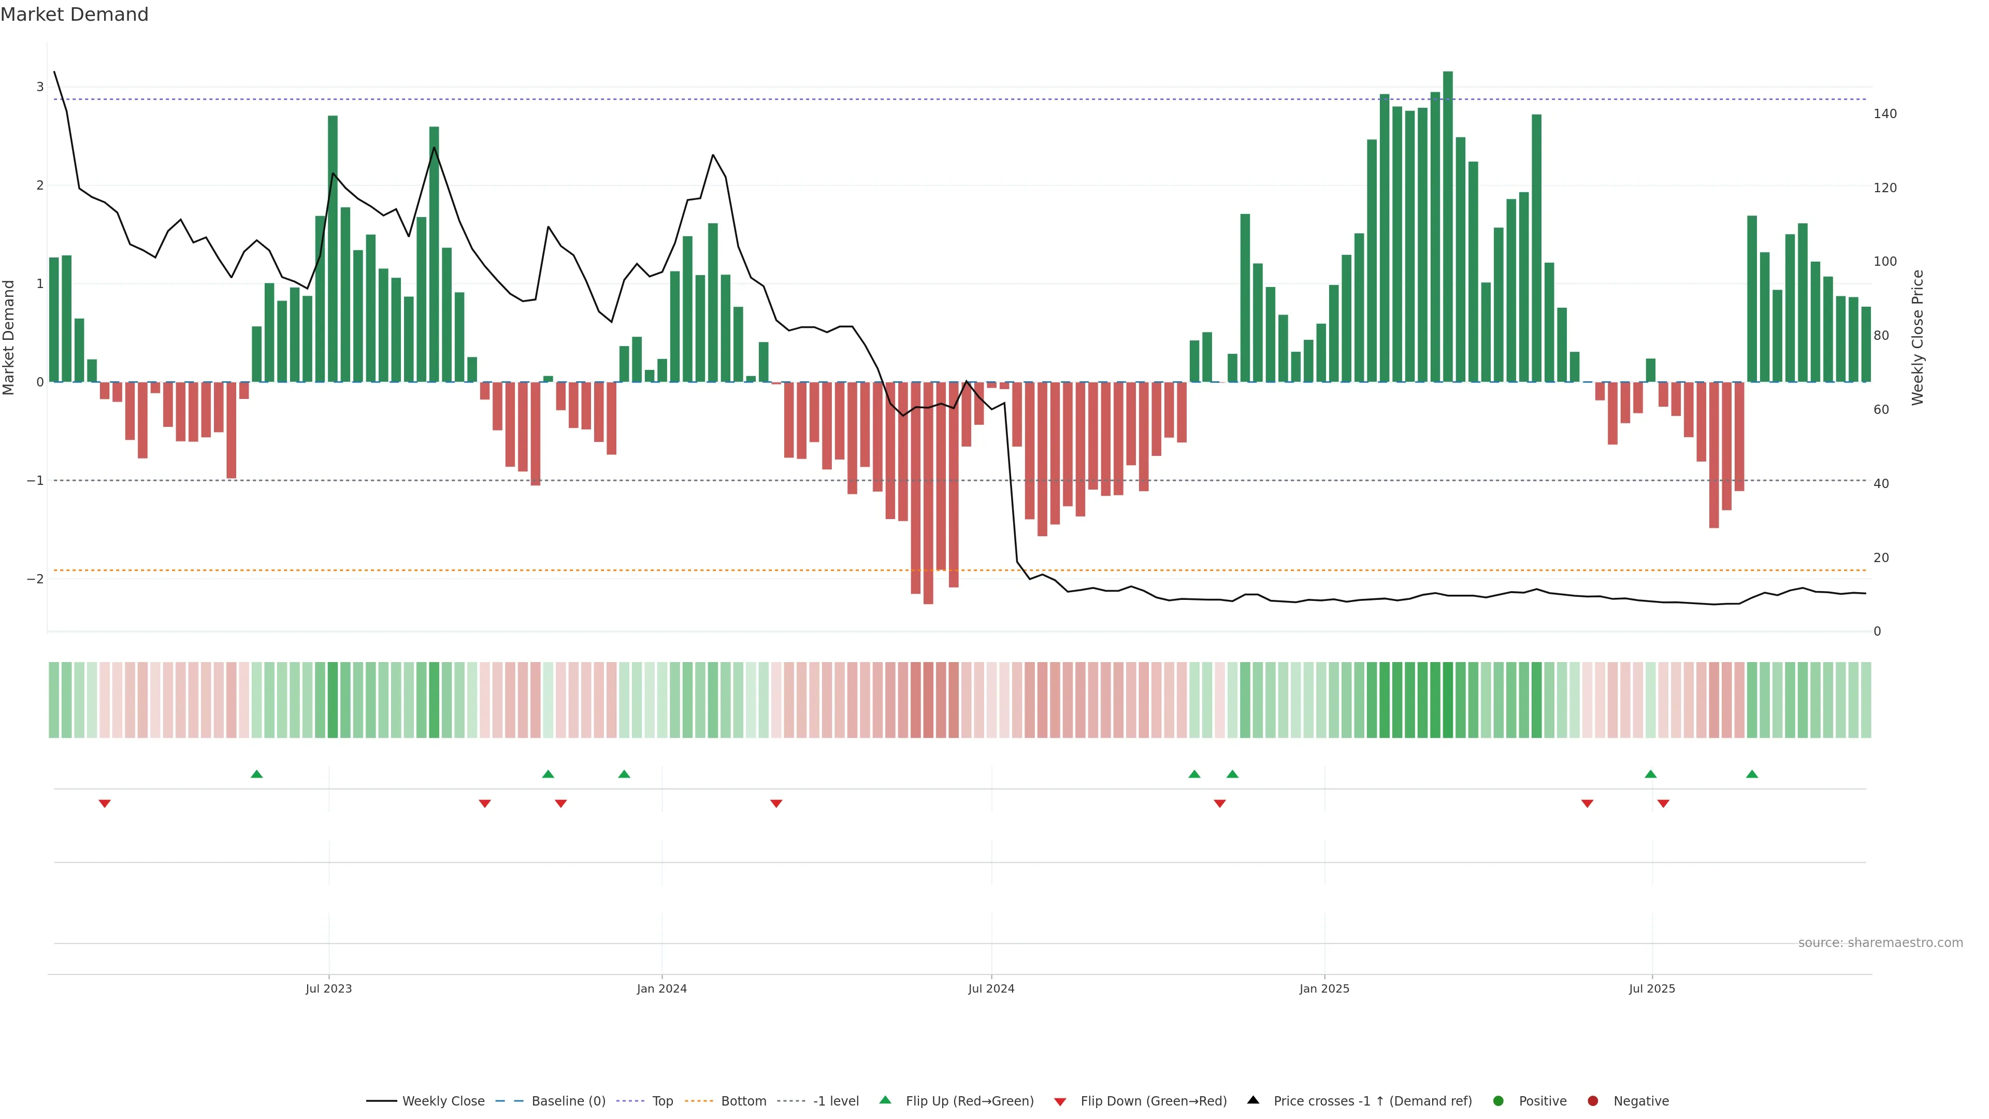Click the rightmost red flip-down triangle marker
The width and height of the screenshot is (1989, 1119).
(x=1663, y=804)
